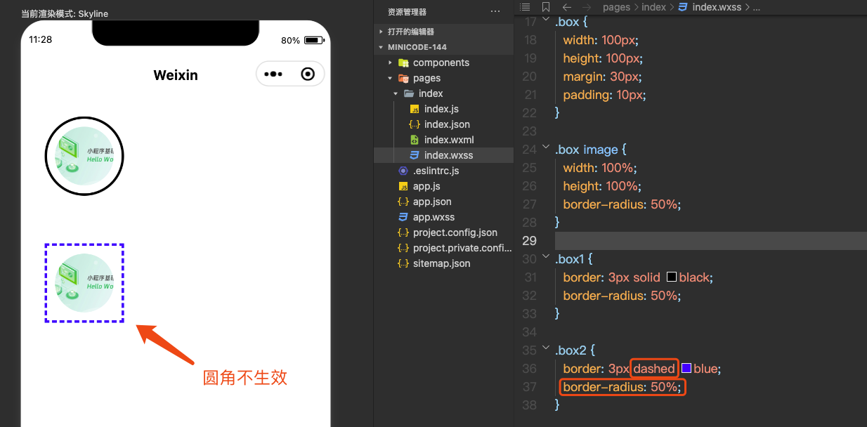
Task: Open index.json in the file tree
Action: coord(447,124)
